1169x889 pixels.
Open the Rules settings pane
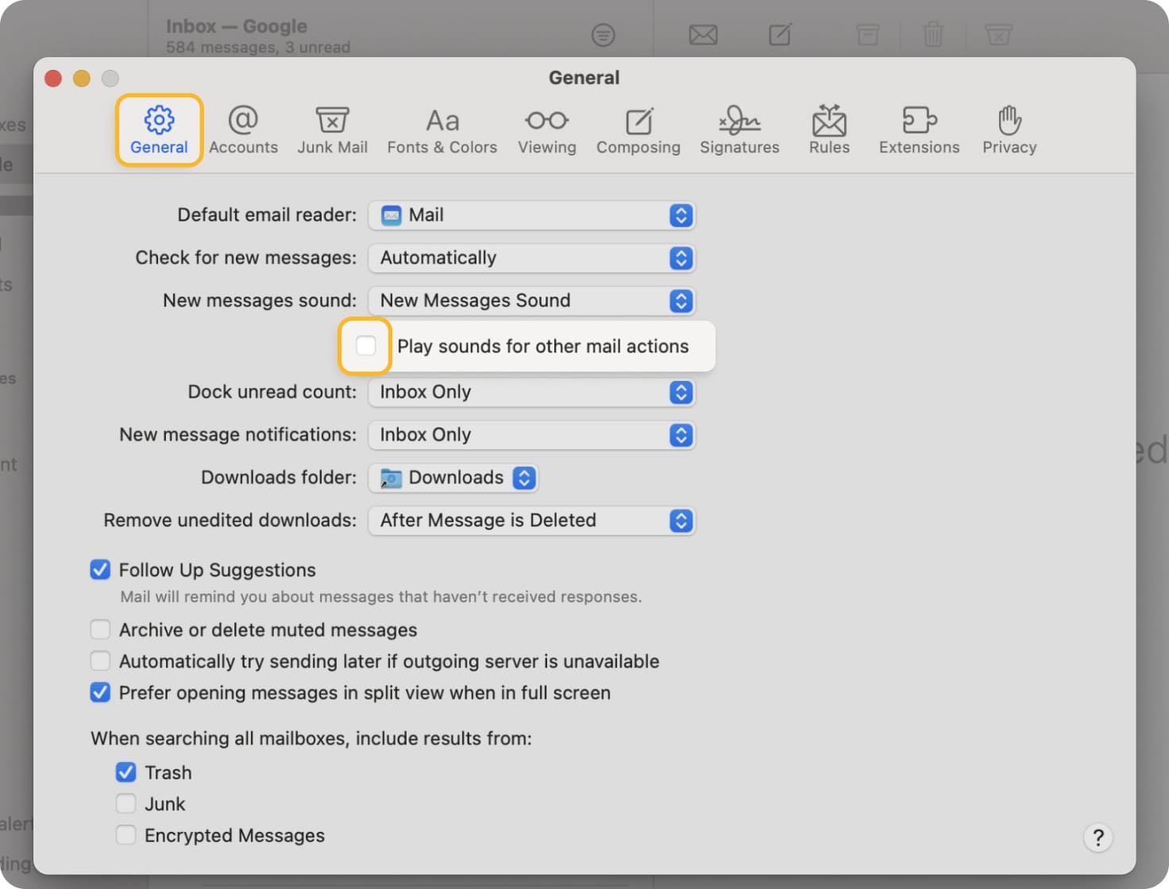pyautogui.click(x=828, y=129)
